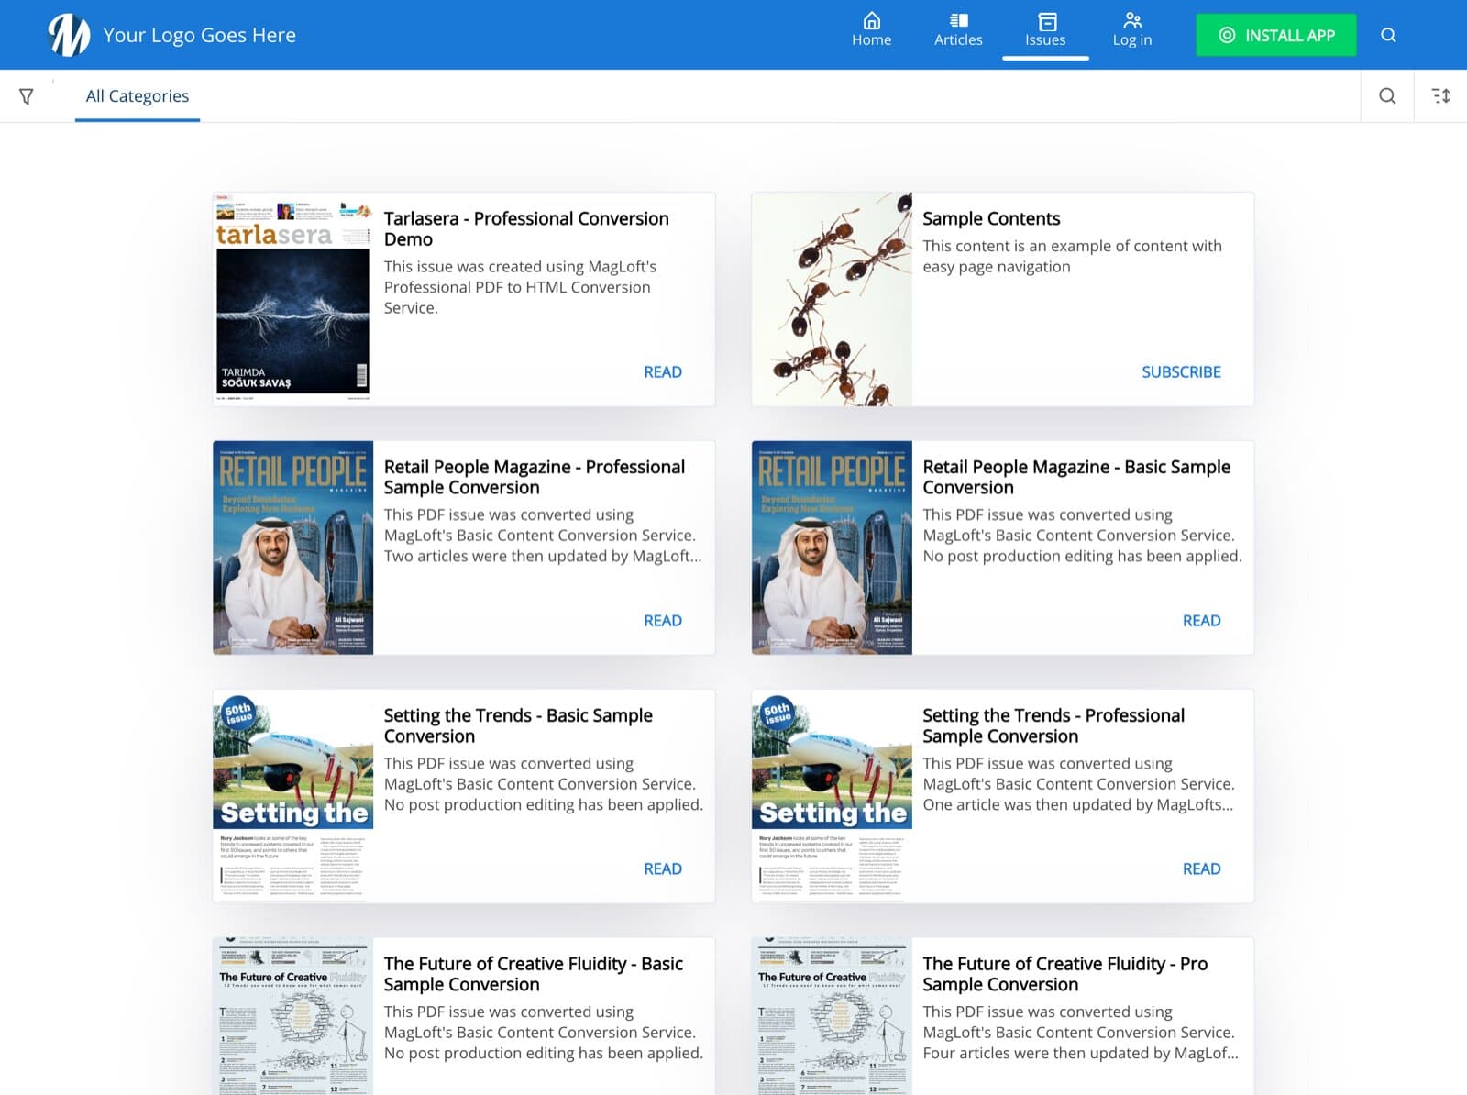Click 'The Future of Creative Fluidity - Basic' title
The image size is (1467, 1095).
pyautogui.click(x=534, y=974)
